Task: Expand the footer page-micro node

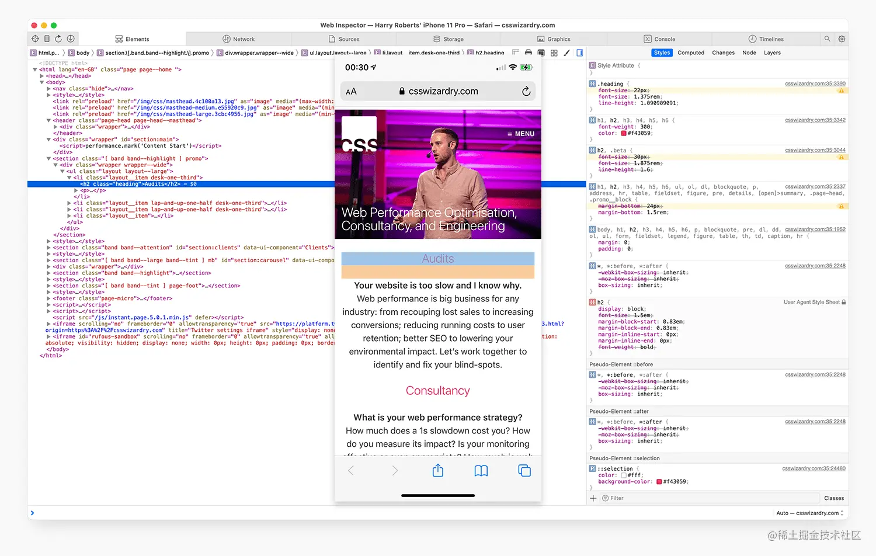Action: (x=48, y=298)
